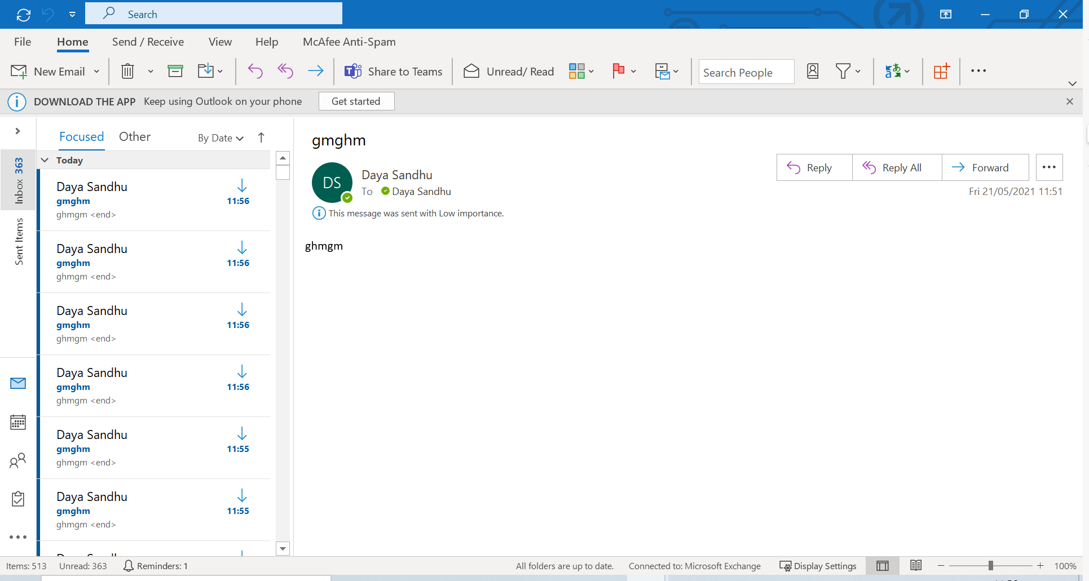
Task: Open More actions ellipsis in reading pane
Action: point(1050,167)
